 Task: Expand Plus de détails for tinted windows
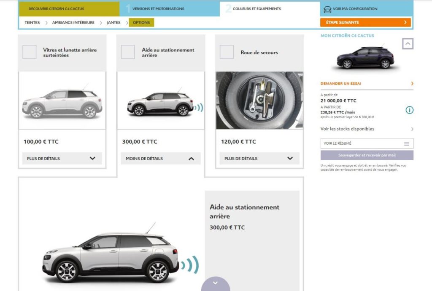click(62, 159)
